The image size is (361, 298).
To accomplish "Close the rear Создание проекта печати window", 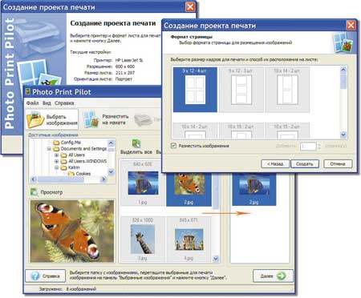I will coord(190,7).
